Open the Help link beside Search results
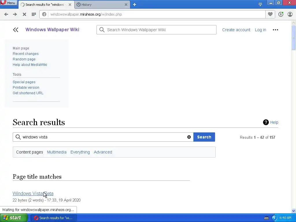This screenshot has width=296, height=222. (x=274, y=122)
